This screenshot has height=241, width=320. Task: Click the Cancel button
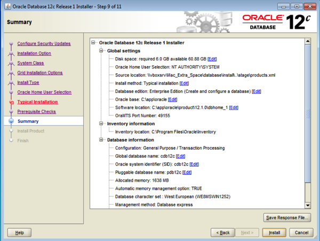coord(301,232)
